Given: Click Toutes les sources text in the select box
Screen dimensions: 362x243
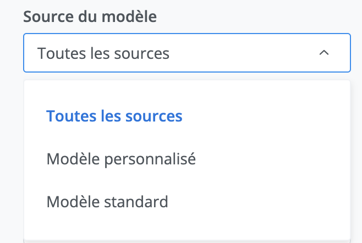Looking at the screenshot, I should [x=103, y=53].
